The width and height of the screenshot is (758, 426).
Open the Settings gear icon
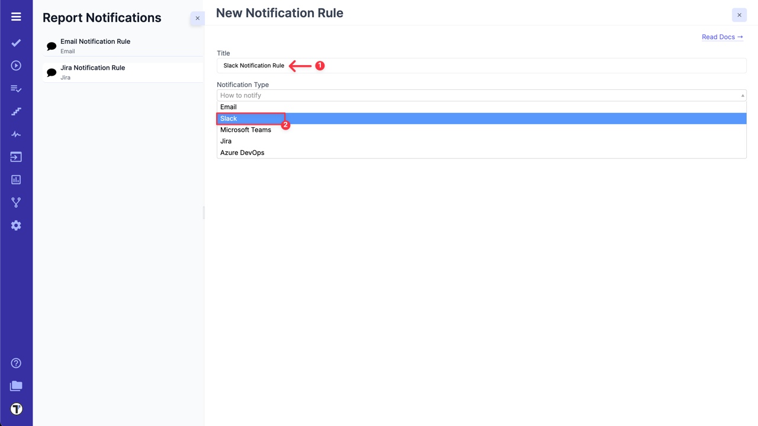coord(16,225)
